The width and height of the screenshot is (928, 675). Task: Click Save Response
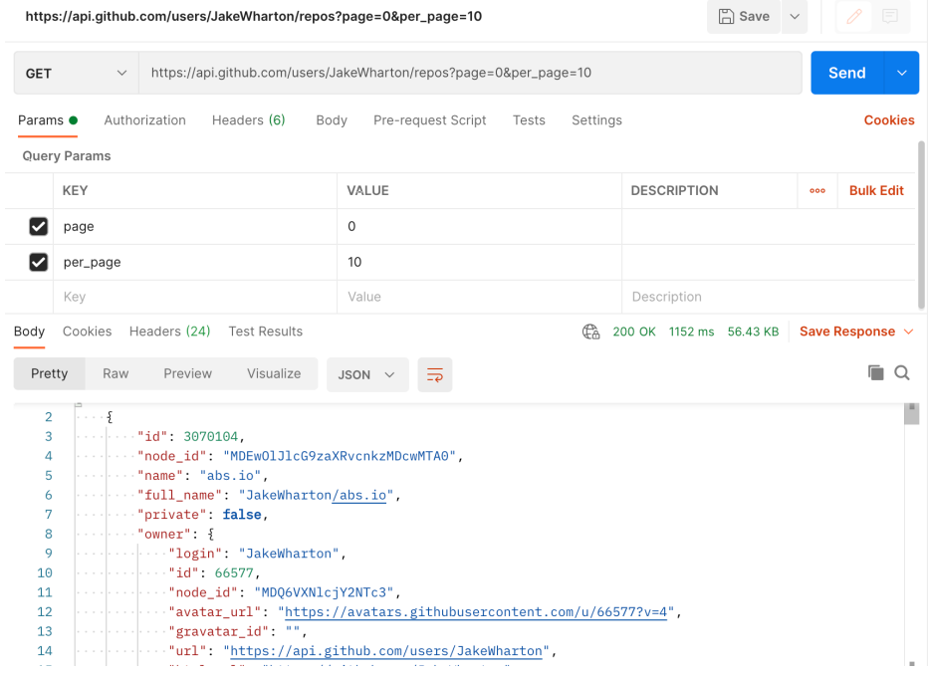click(x=847, y=332)
